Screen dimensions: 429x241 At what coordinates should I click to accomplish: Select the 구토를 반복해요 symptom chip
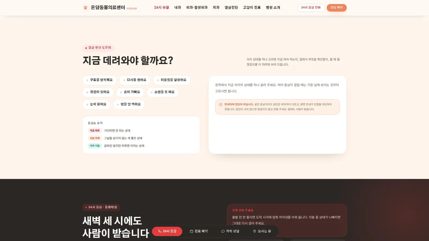coord(99,80)
